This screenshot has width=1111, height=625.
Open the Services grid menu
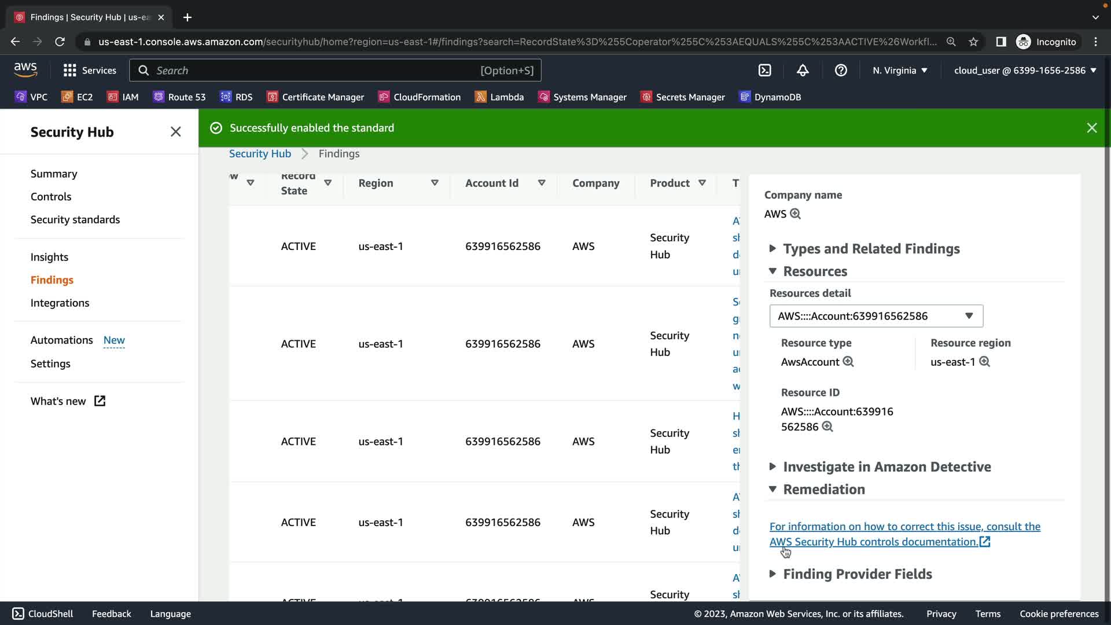click(x=90, y=70)
